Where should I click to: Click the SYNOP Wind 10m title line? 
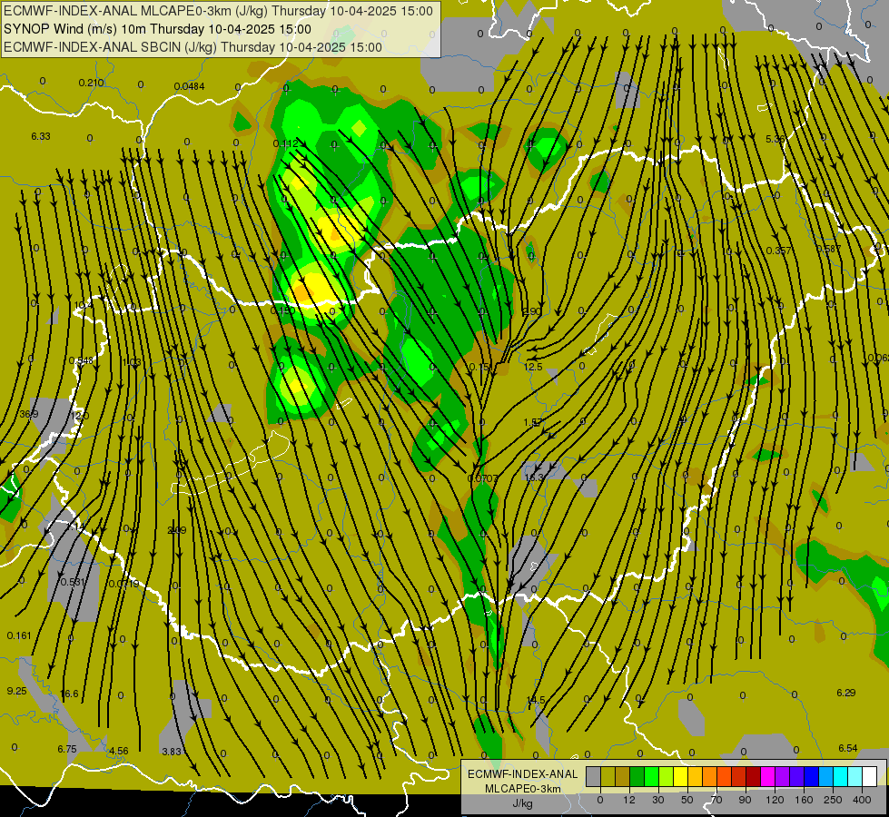pyautogui.click(x=157, y=29)
